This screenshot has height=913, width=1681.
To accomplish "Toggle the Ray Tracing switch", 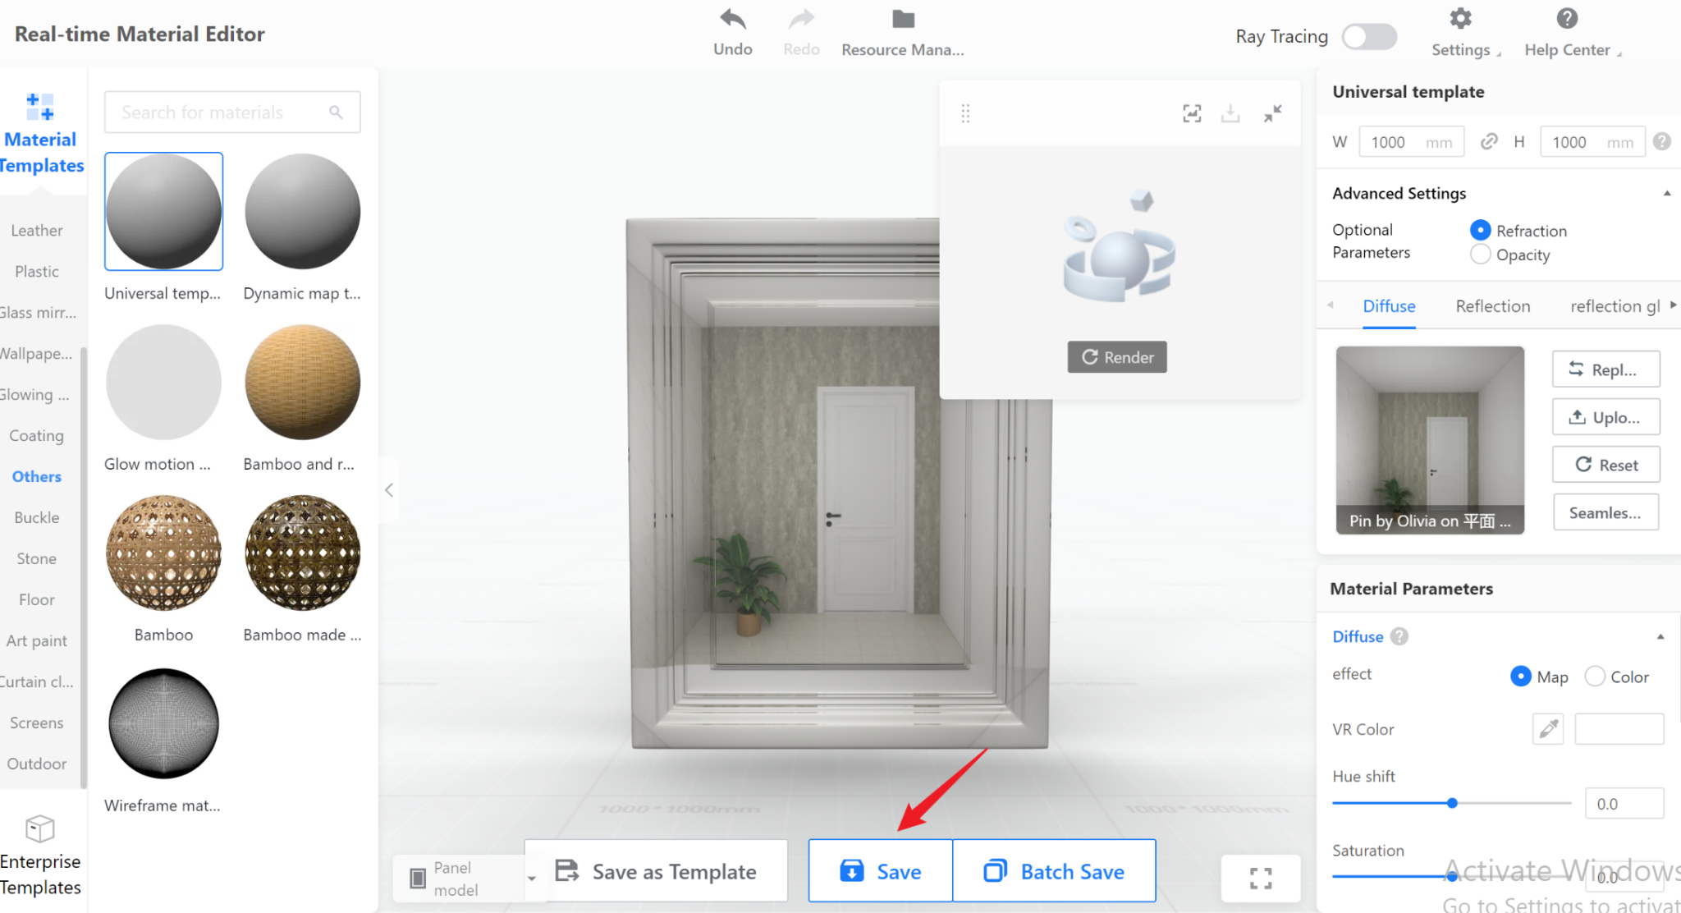I will 1368,36.
